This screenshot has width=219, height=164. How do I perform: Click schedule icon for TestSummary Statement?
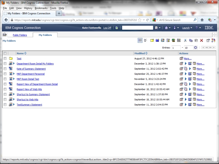pyautogui.click(x=190, y=104)
